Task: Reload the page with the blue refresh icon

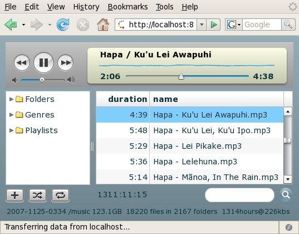Action: click(x=63, y=25)
